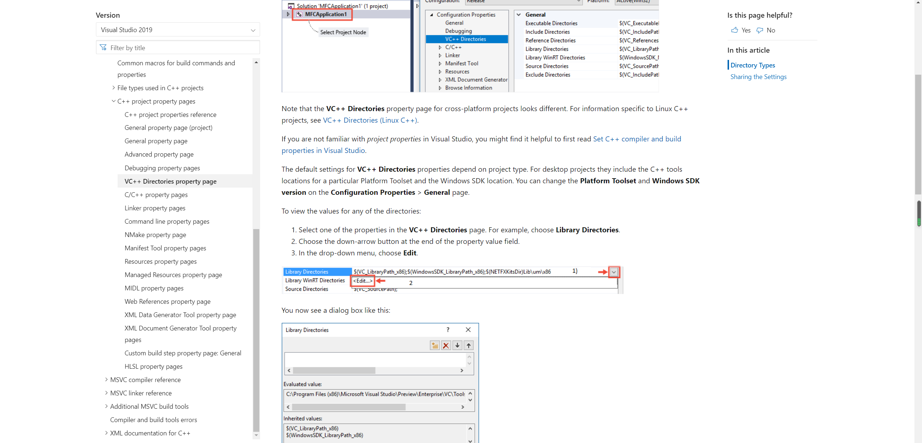The image size is (922, 443).
Task: Jump to Sharing the Settings section
Action: pyautogui.click(x=758, y=77)
